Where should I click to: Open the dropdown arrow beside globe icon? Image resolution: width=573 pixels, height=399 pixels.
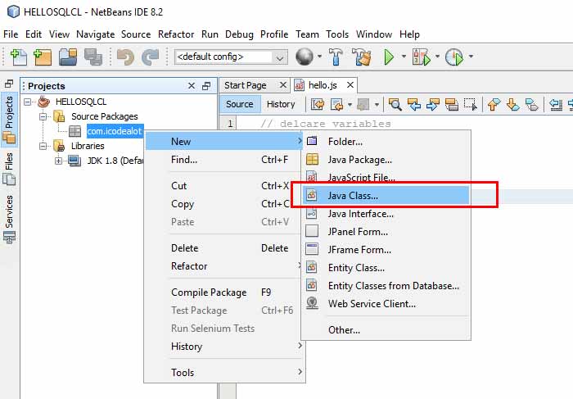tap(319, 57)
